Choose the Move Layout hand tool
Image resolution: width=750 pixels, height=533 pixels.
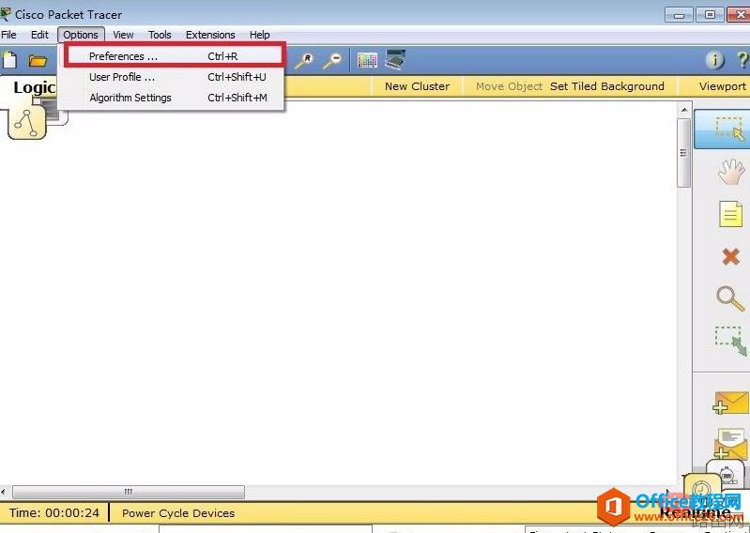tap(731, 172)
